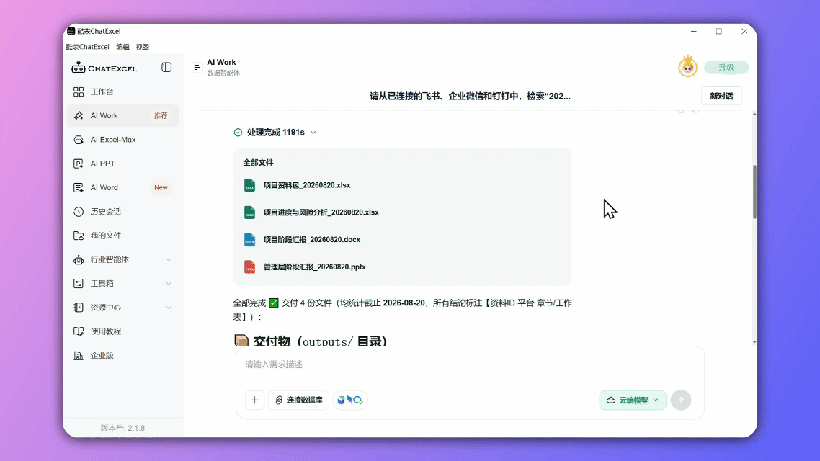The height and width of the screenshot is (461, 820).
Task: Select AI Work in sidebar
Action: point(123,115)
